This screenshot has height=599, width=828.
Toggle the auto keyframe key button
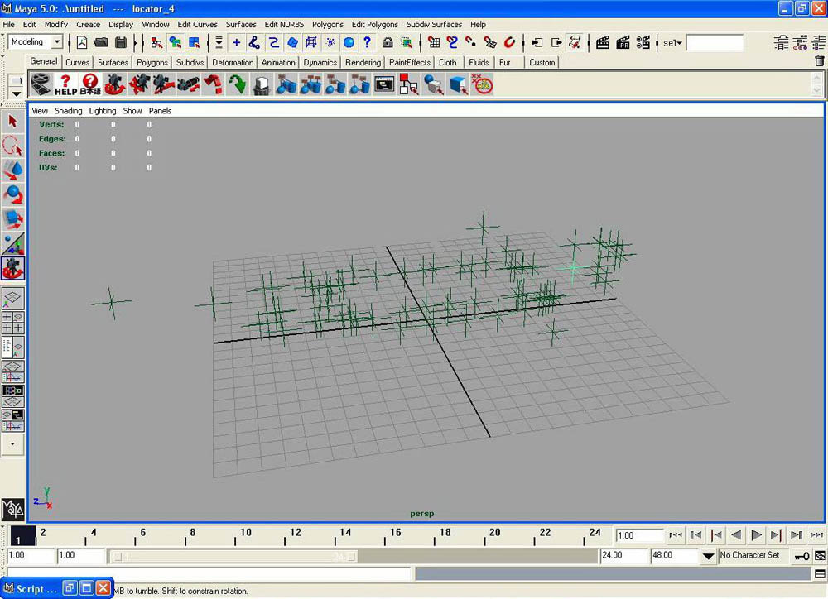tap(802, 556)
